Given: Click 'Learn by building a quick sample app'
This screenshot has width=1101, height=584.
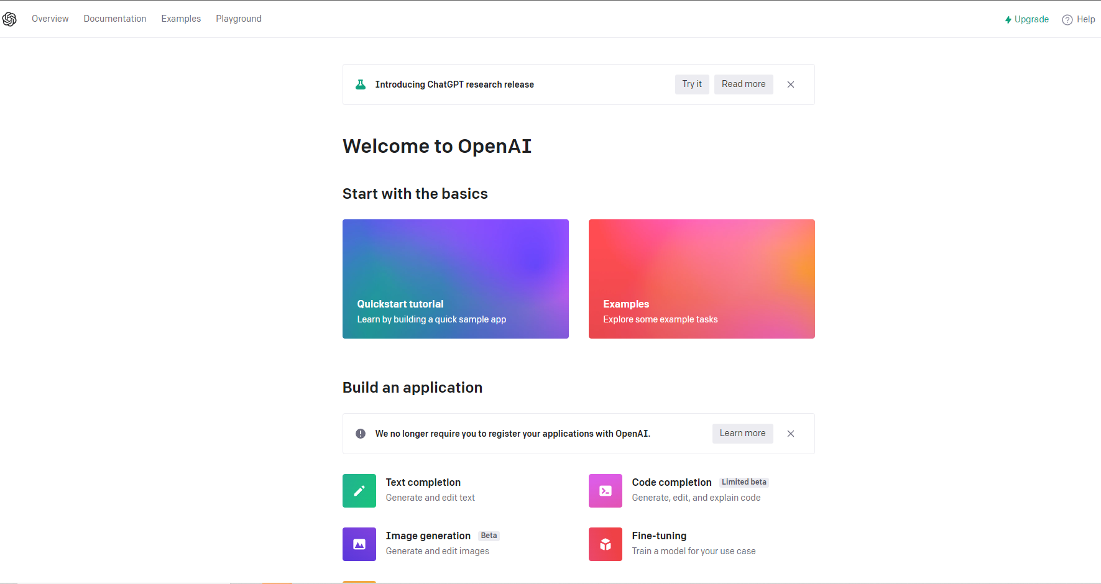Looking at the screenshot, I should pyautogui.click(x=431, y=319).
